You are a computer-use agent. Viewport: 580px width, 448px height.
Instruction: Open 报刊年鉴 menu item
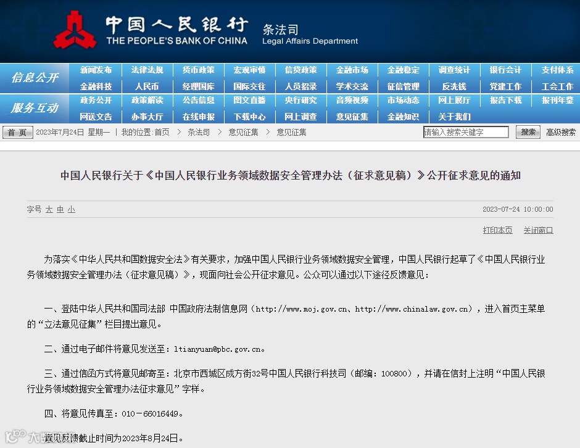click(x=557, y=100)
